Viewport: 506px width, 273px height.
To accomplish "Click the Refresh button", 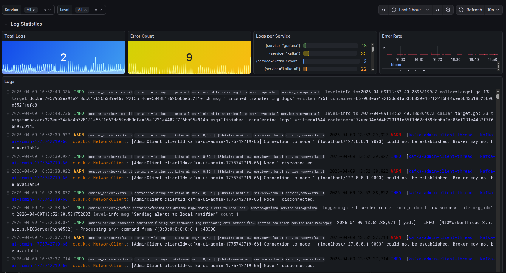I will pos(474,10).
